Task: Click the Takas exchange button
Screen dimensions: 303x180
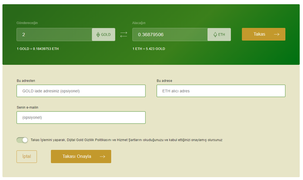Action: pos(264,34)
